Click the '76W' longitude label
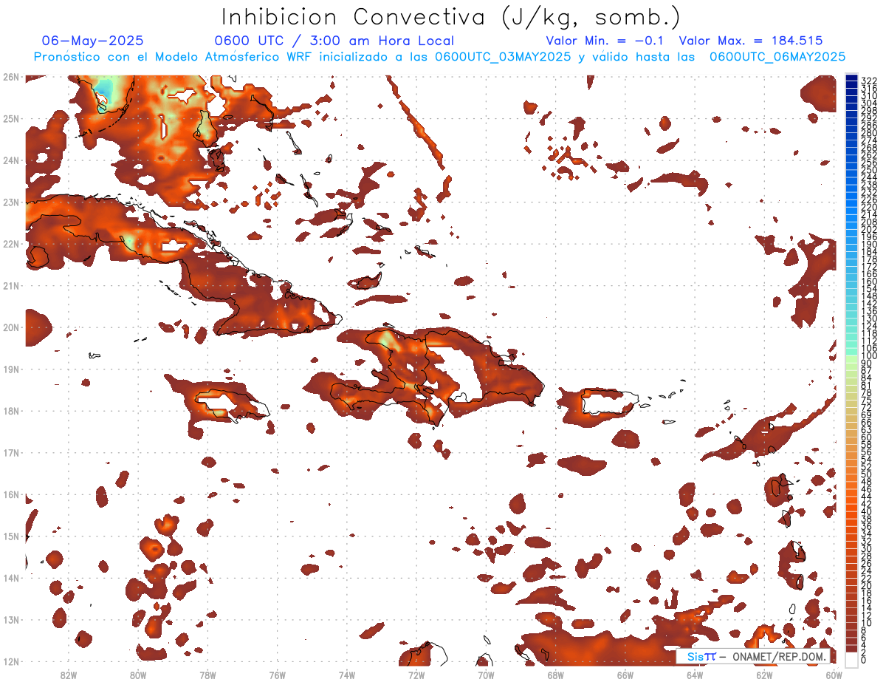The height and width of the screenshot is (685, 886). coord(277,675)
